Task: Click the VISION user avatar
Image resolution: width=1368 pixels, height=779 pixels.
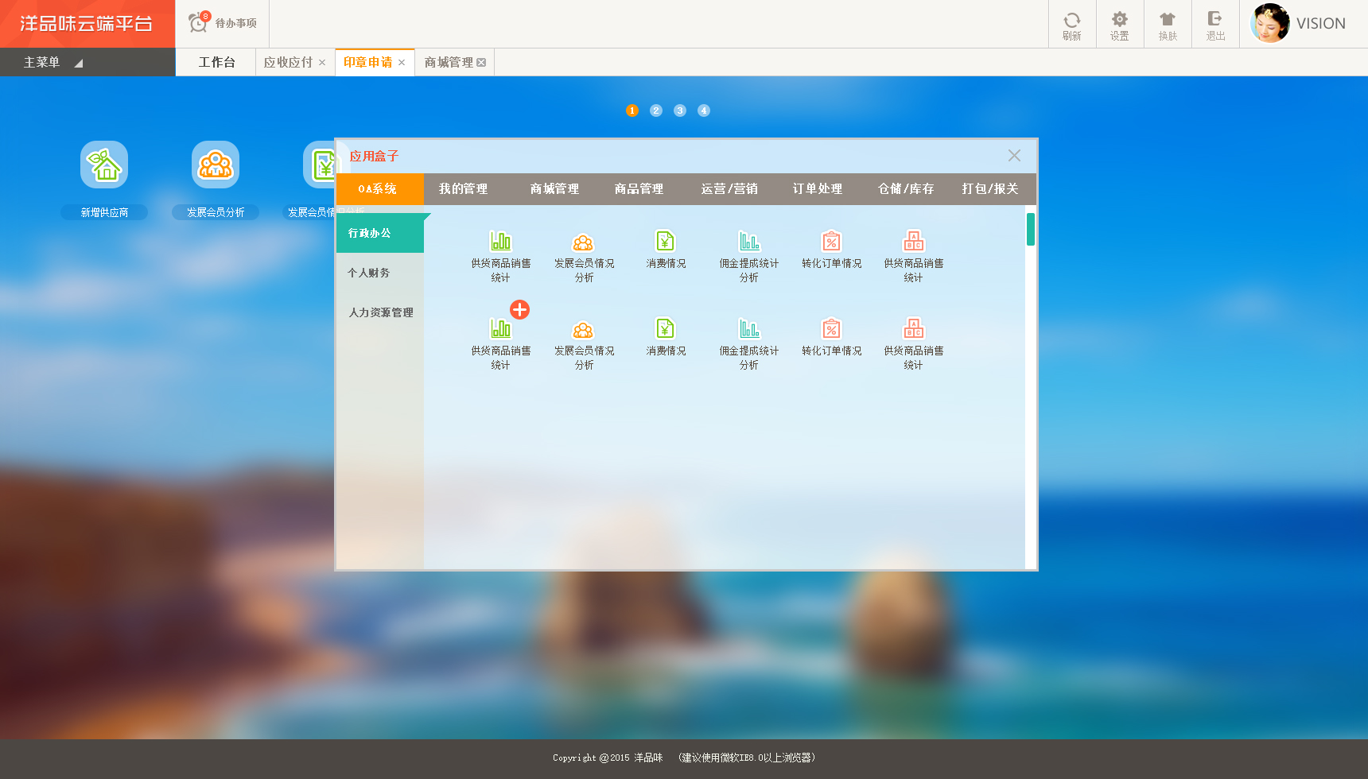Action: point(1269,23)
